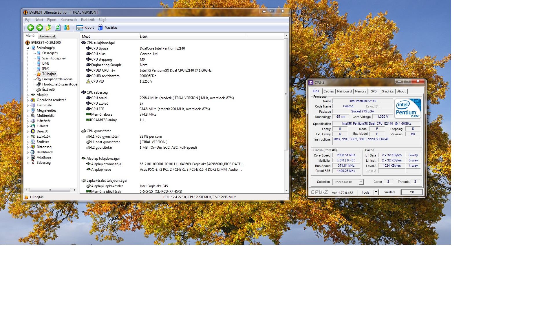556x313 pixels.
Task: Click the green Back arrow icon
Action: pyautogui.click(x=30, y=28)
